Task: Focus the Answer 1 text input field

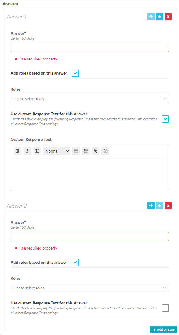Action: [x=90, y=47]
